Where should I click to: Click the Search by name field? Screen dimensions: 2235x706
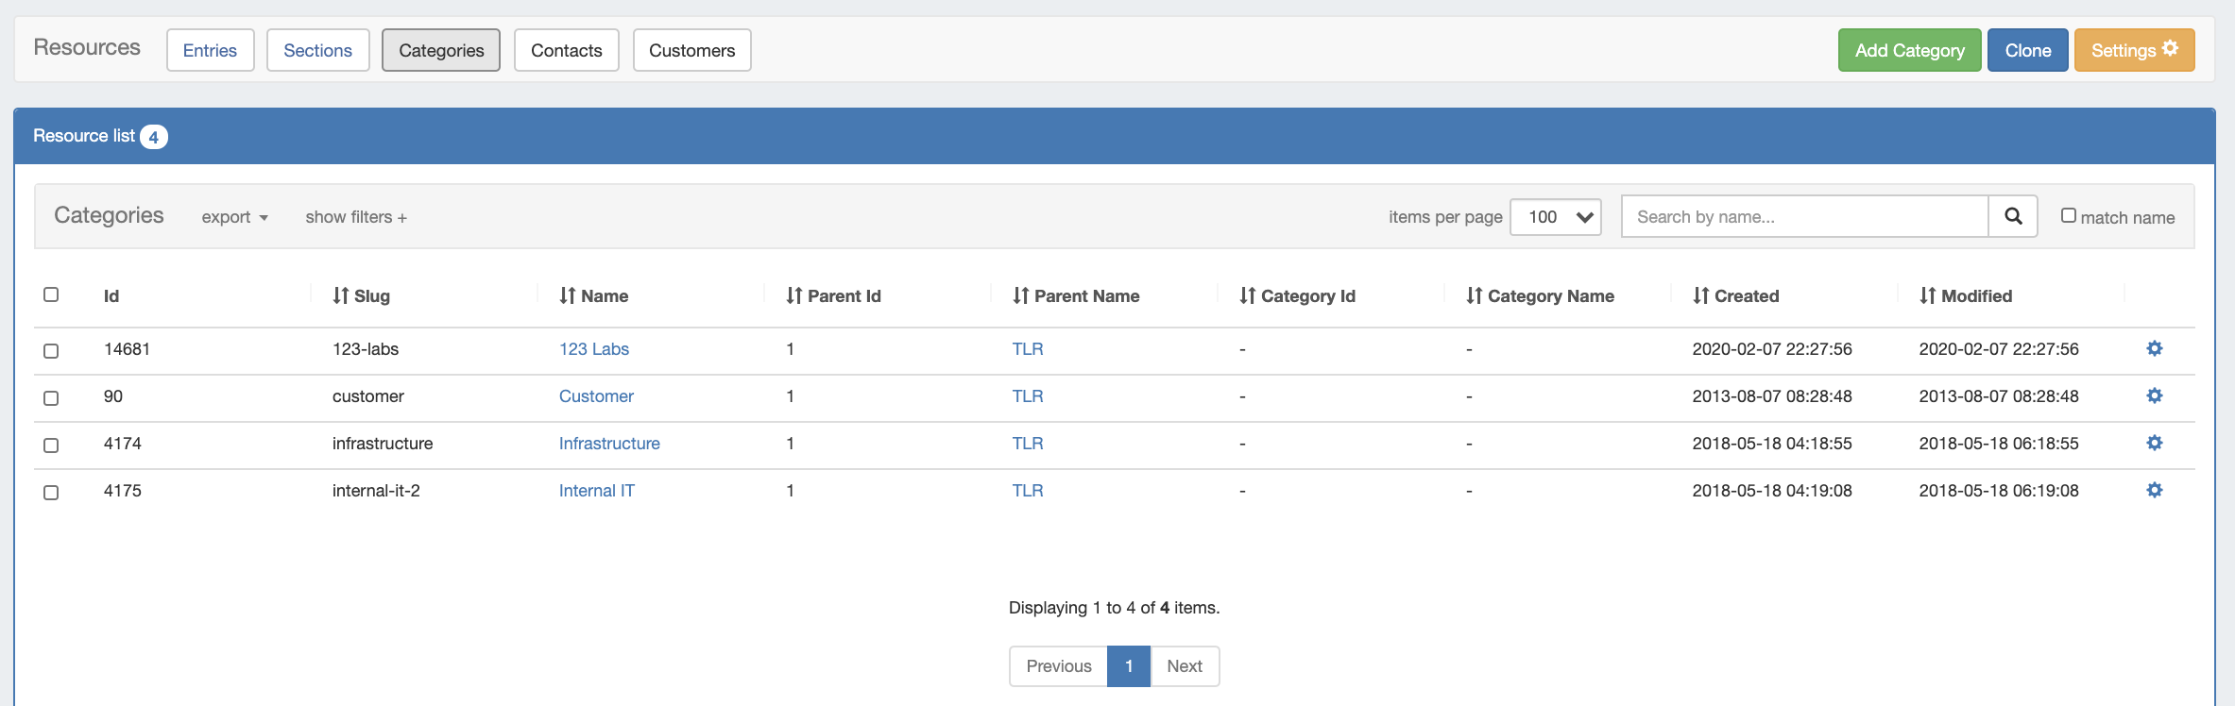point(1804,217)
